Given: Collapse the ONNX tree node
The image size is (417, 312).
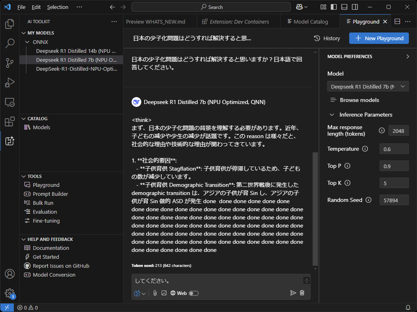Looking at the screenshot, I should click(x=27, y=42).
